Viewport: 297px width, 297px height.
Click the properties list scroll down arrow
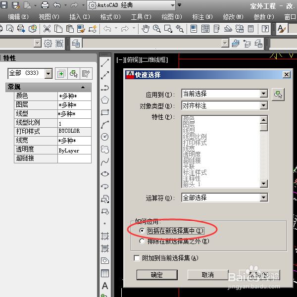coord(264,183)
